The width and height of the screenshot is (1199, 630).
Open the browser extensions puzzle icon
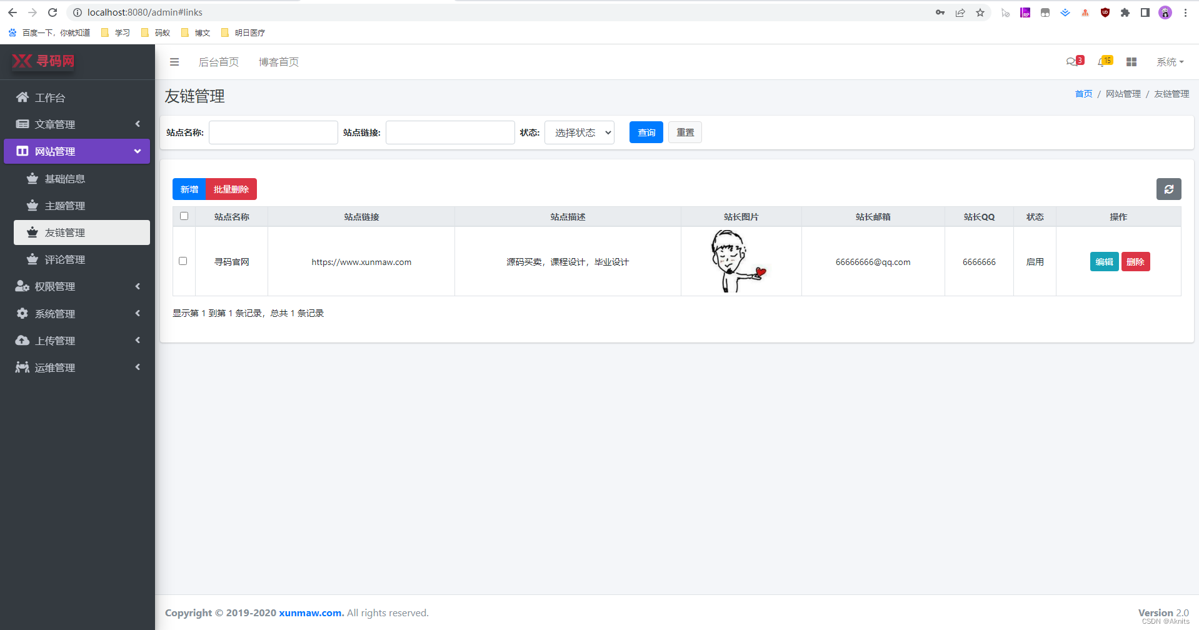pos(1125,12)
